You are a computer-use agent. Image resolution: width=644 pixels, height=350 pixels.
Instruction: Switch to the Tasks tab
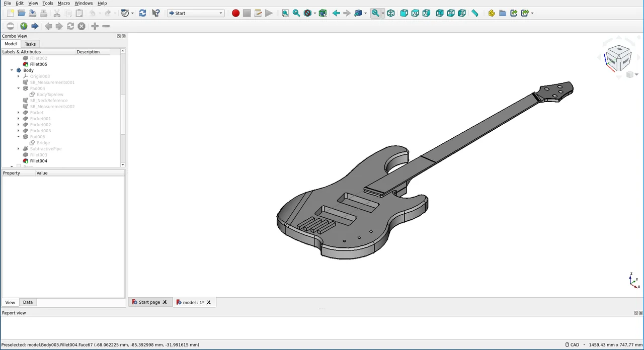[30, 44]
